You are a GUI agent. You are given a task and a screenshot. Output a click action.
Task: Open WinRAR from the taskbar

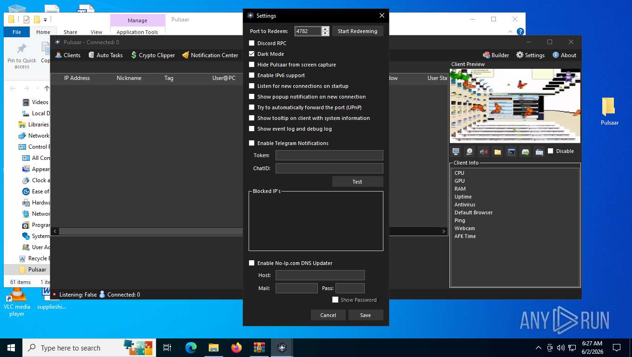[259, 348]
